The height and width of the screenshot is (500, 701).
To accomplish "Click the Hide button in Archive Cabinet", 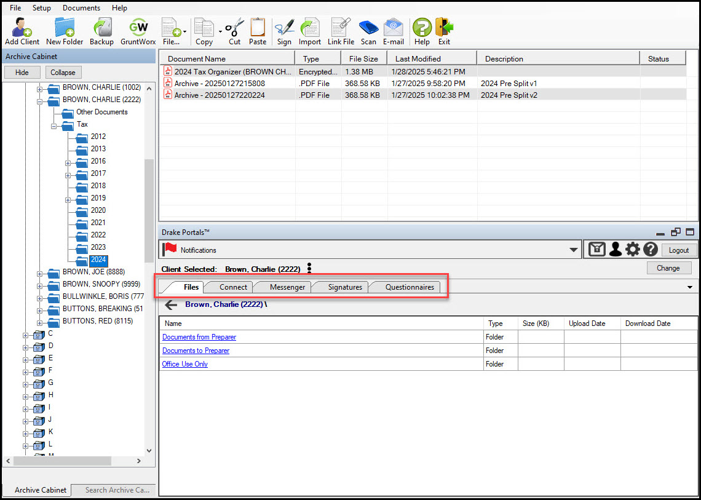I will (x=22, y=73).
